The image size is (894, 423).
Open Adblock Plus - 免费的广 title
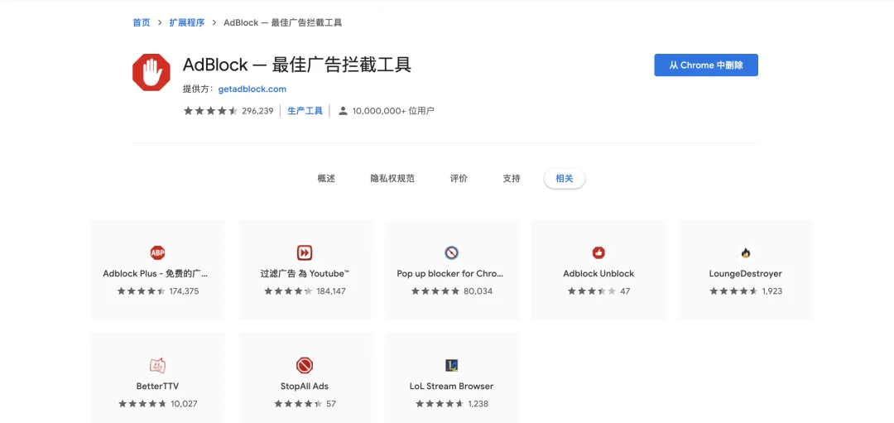coord(155,273)
